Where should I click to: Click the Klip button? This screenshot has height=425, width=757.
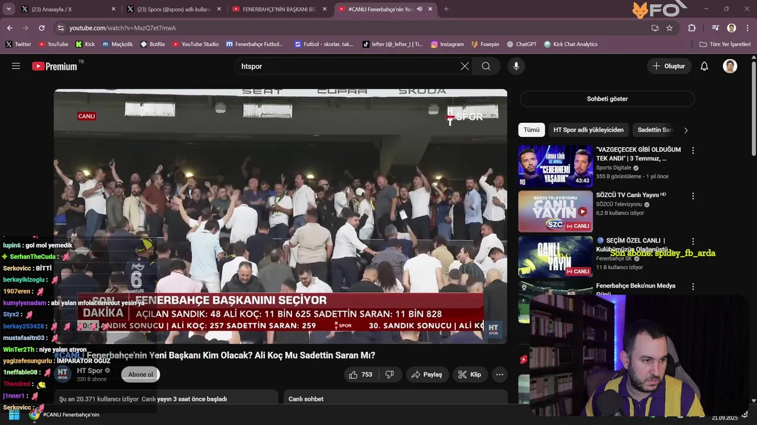470,374
